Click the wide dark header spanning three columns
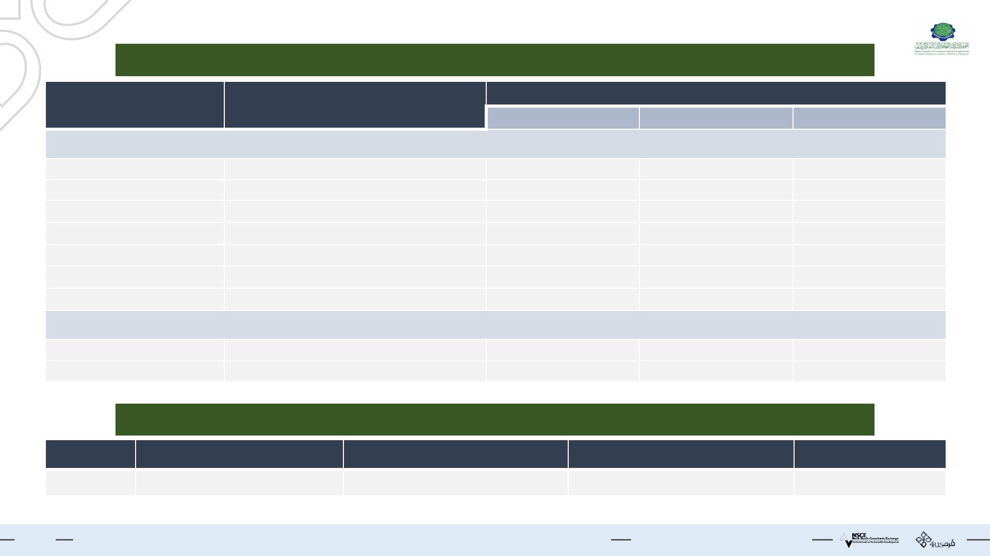 (716, 93)
